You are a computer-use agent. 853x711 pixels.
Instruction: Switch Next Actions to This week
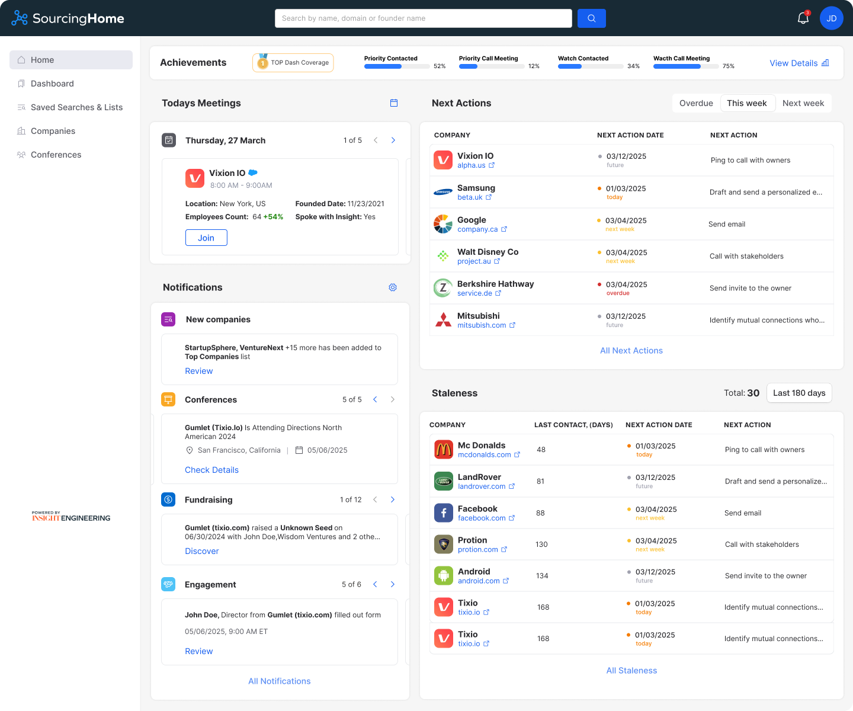click(746, 103)
